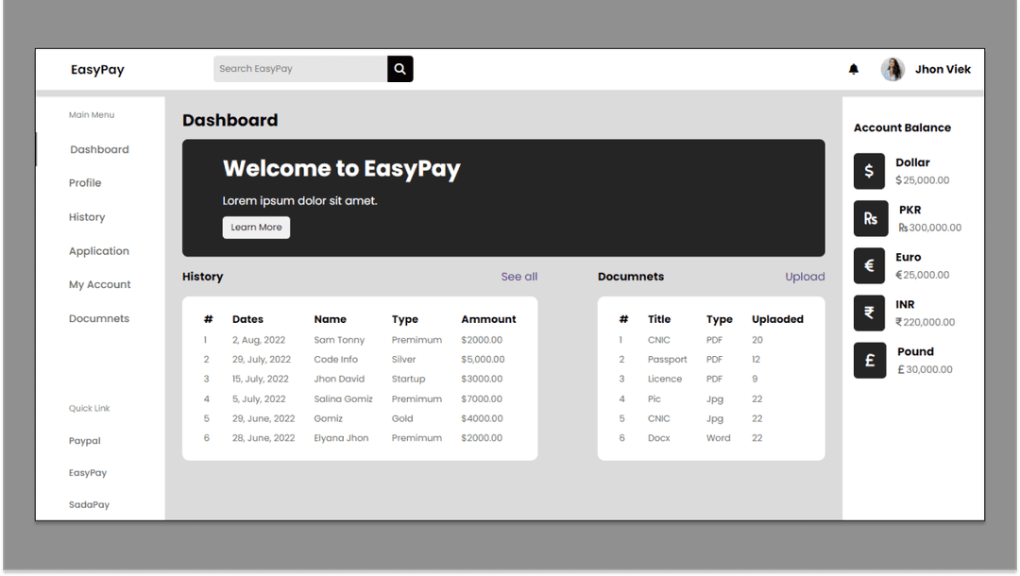Select the PKR Rs currency icon
The height and width of the screenshot is (576, 1020).
point(870,218)
